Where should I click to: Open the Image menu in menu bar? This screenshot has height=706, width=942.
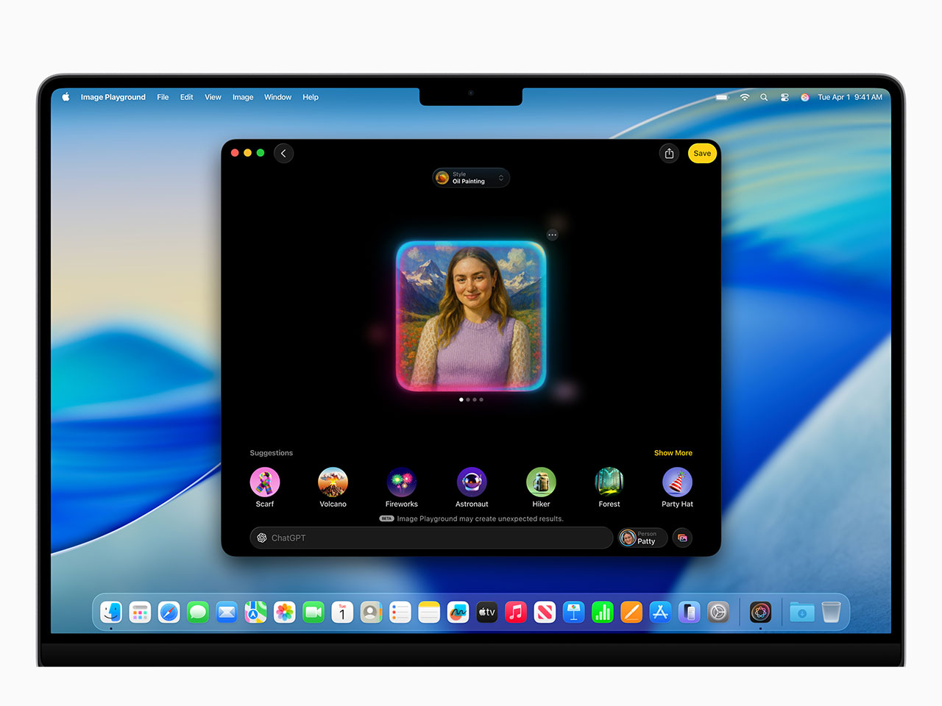pyautogui.click(x=243, y=97)
